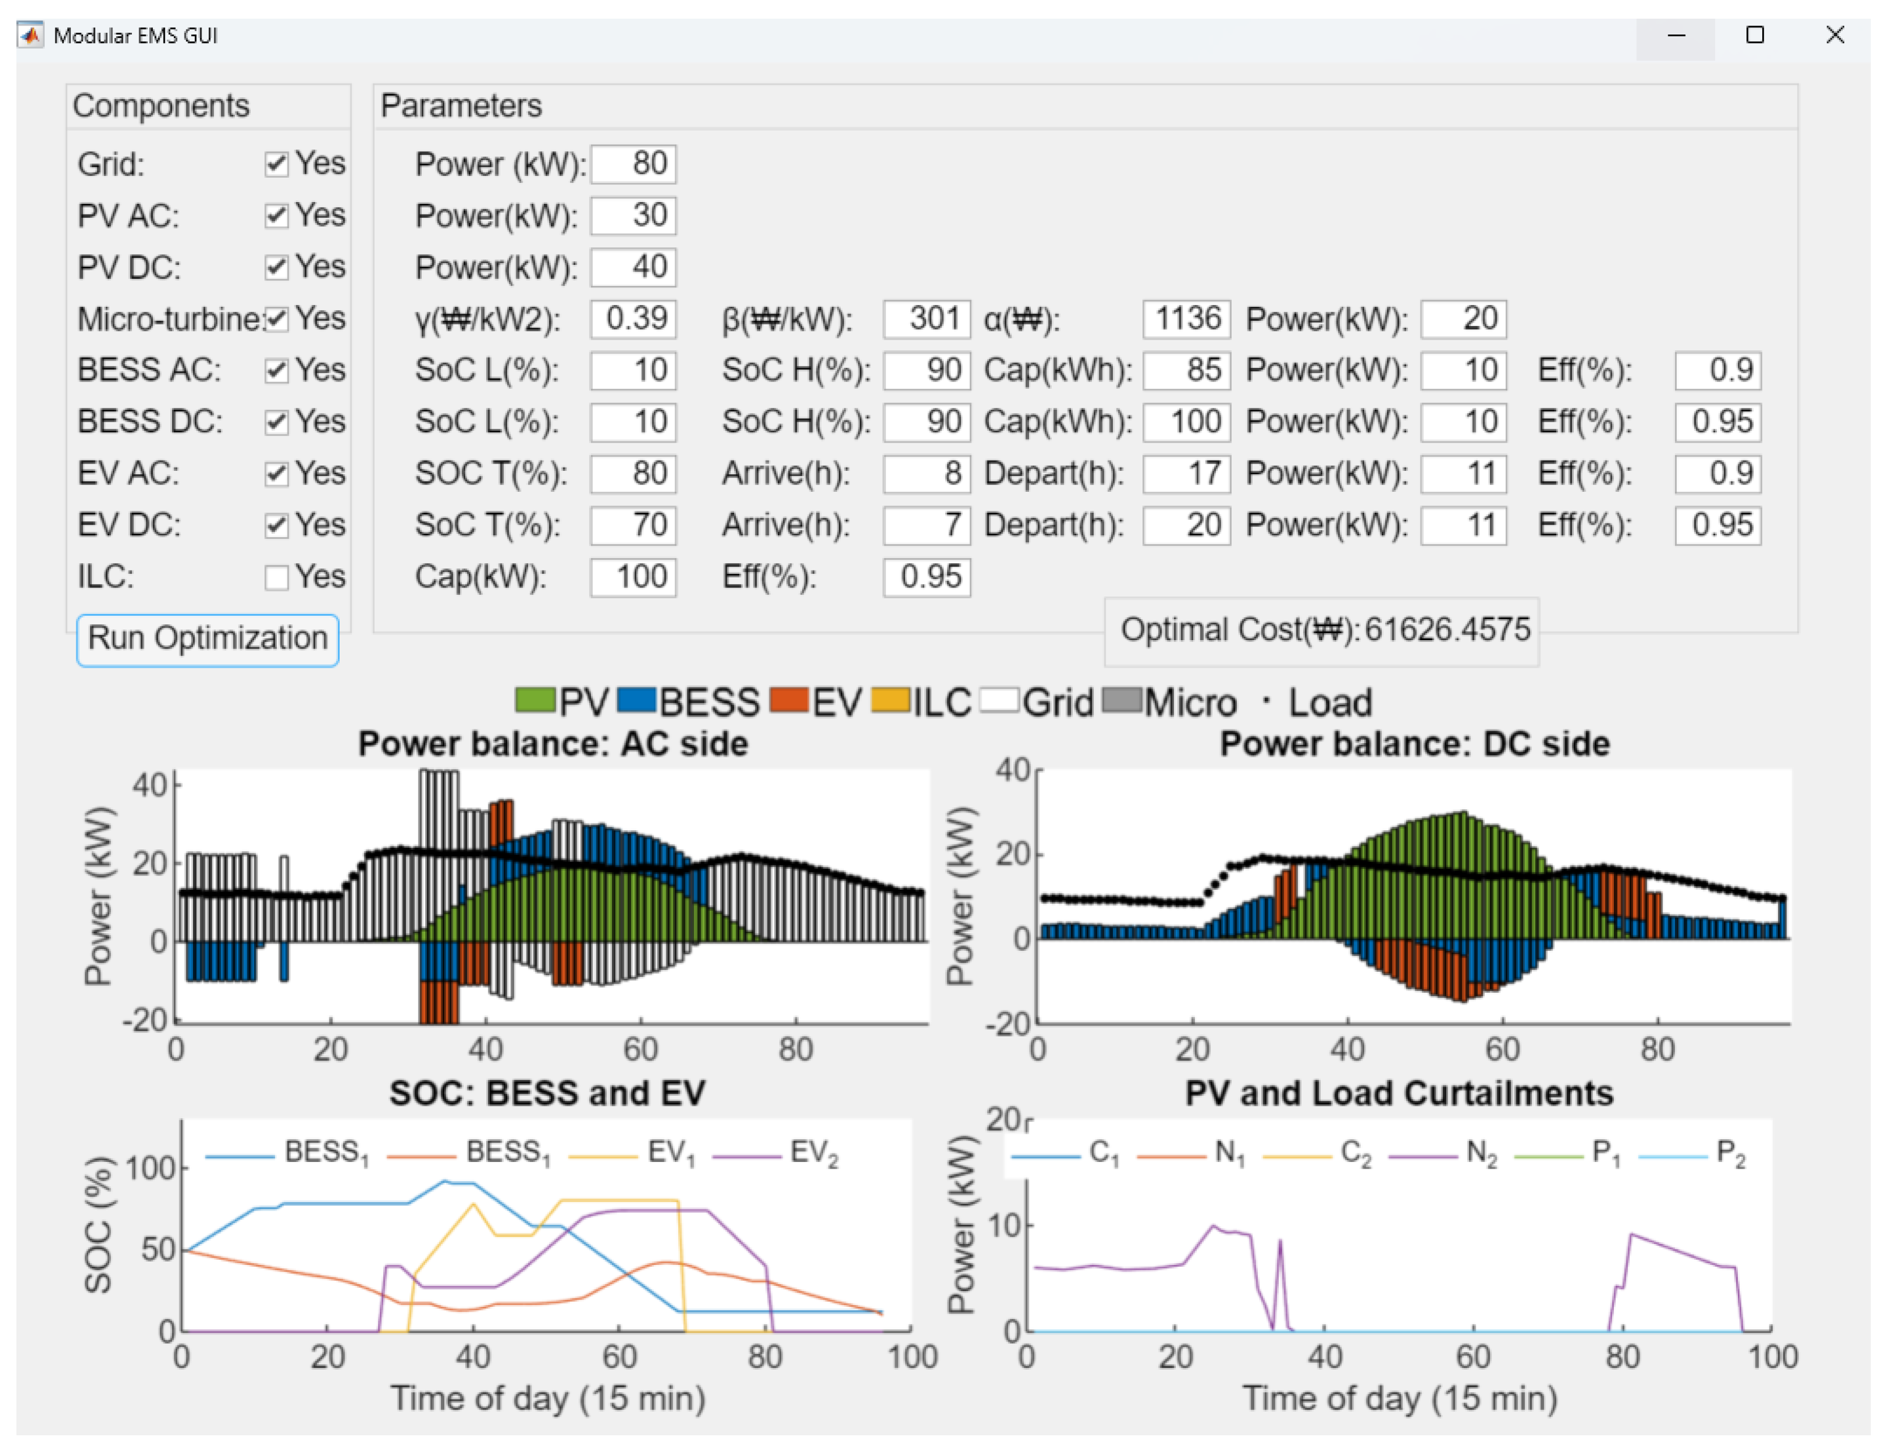This screenshot has height=1450, width=1885.
Task: Toggle the PV DC checkbox
Action: pyautogui.click(x=276, y=268)
